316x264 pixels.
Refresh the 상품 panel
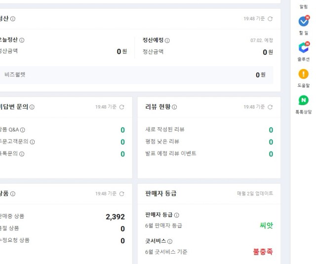[x=122, y=194]
